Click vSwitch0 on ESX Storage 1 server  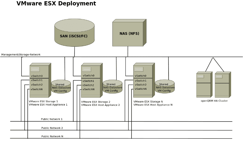[37, 76]
